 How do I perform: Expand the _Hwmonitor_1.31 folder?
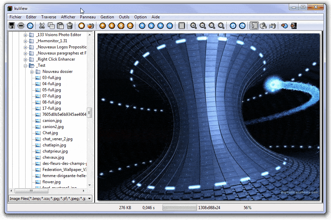tap(25, 41)
